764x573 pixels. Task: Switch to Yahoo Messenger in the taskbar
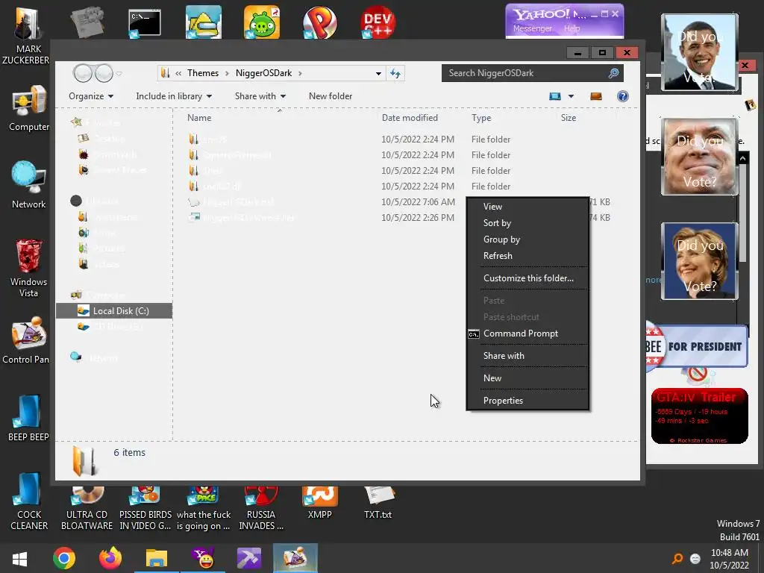coord(203,558)
